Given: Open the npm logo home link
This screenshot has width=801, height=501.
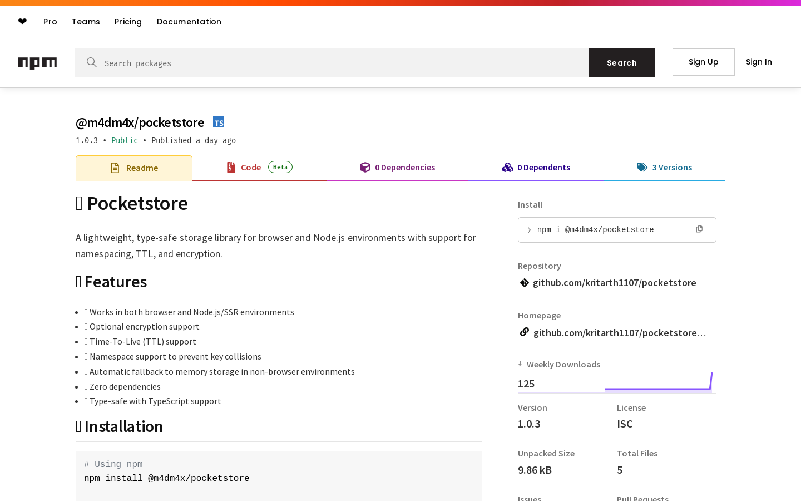Looking at the screenshot, I should click(x=37, y=63).
